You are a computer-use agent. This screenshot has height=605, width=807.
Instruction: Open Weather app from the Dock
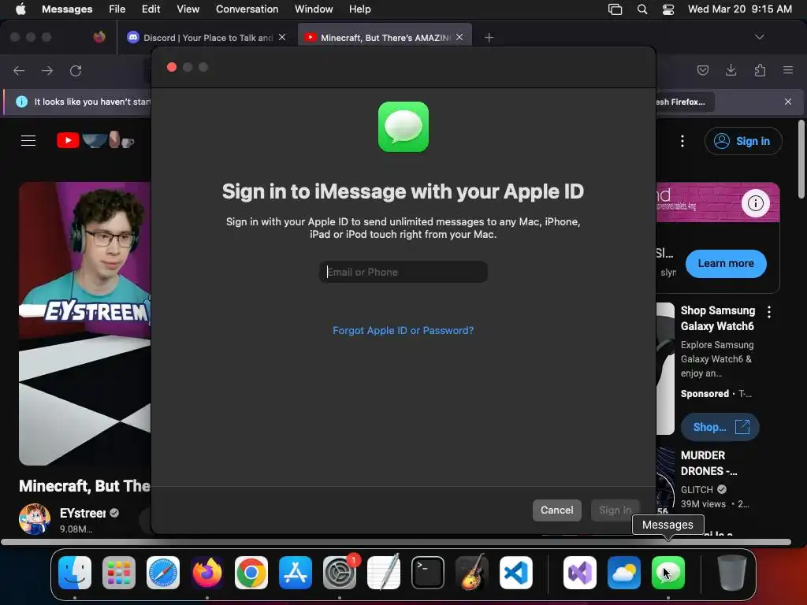click(x=624, y=573)
